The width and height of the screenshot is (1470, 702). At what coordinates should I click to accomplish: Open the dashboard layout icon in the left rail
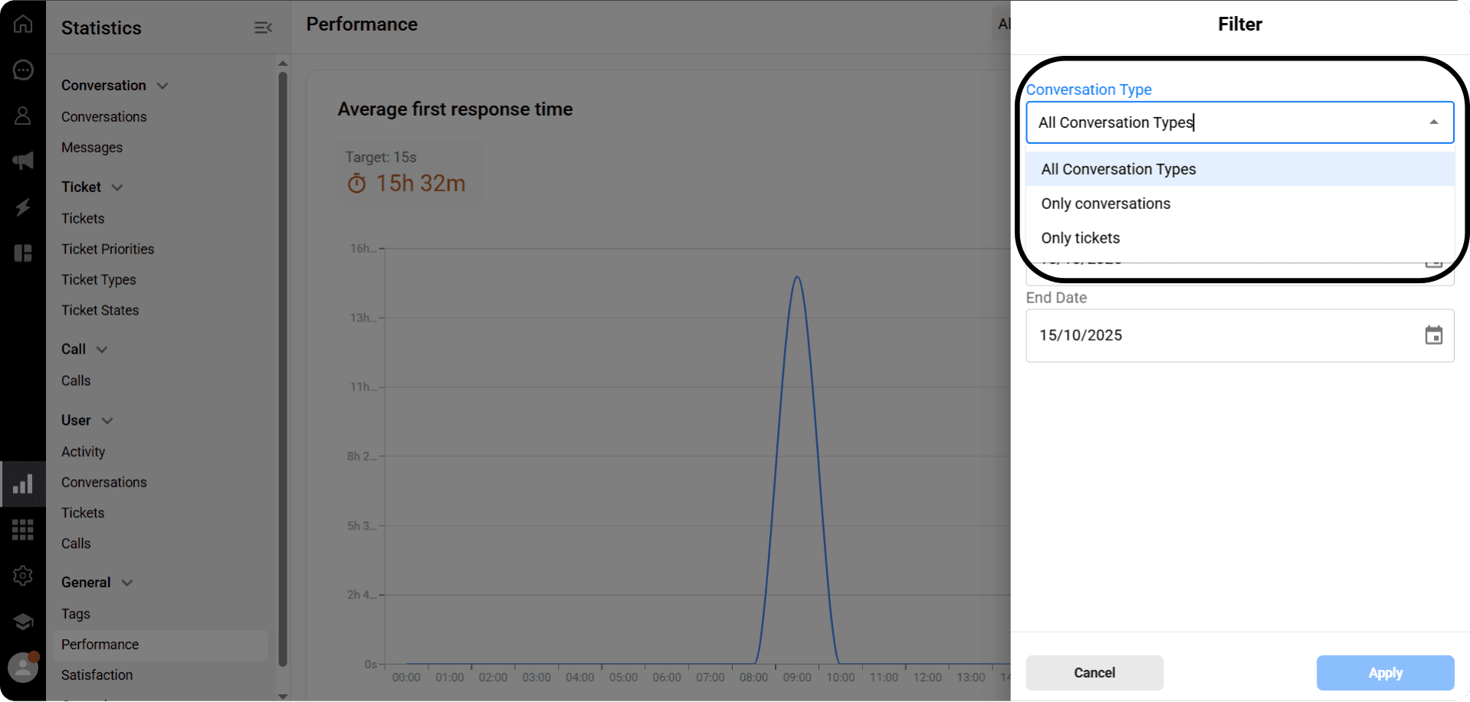click(x=23, y=253)
